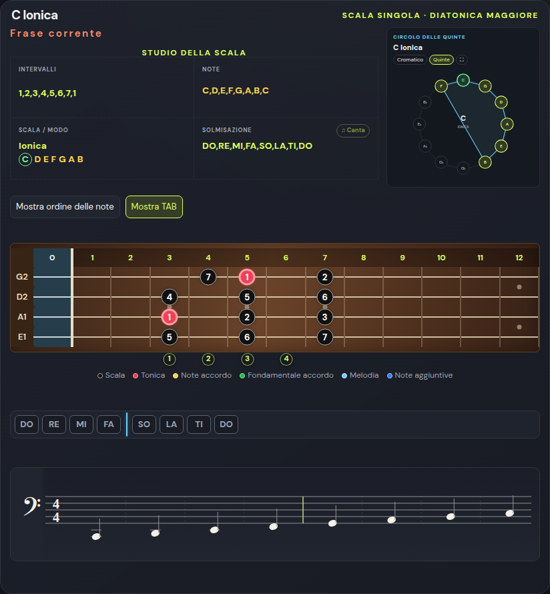Viewport: 550px width, 594px height.
Task: Toggle Mostra TAB
Action: [154, 207]
